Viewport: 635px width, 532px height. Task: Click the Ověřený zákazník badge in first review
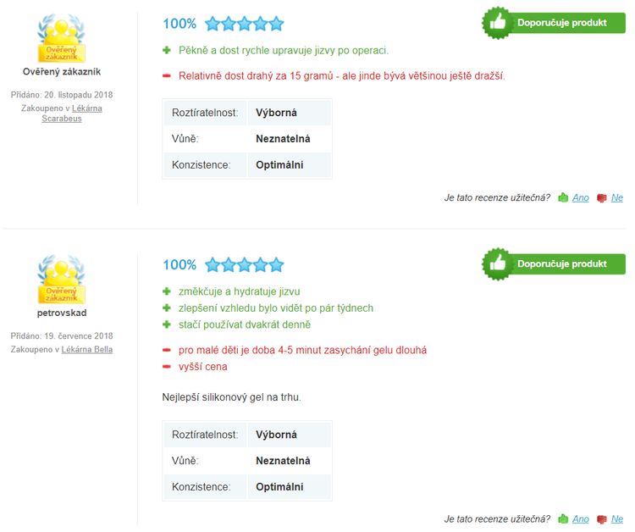pos(62,38)
